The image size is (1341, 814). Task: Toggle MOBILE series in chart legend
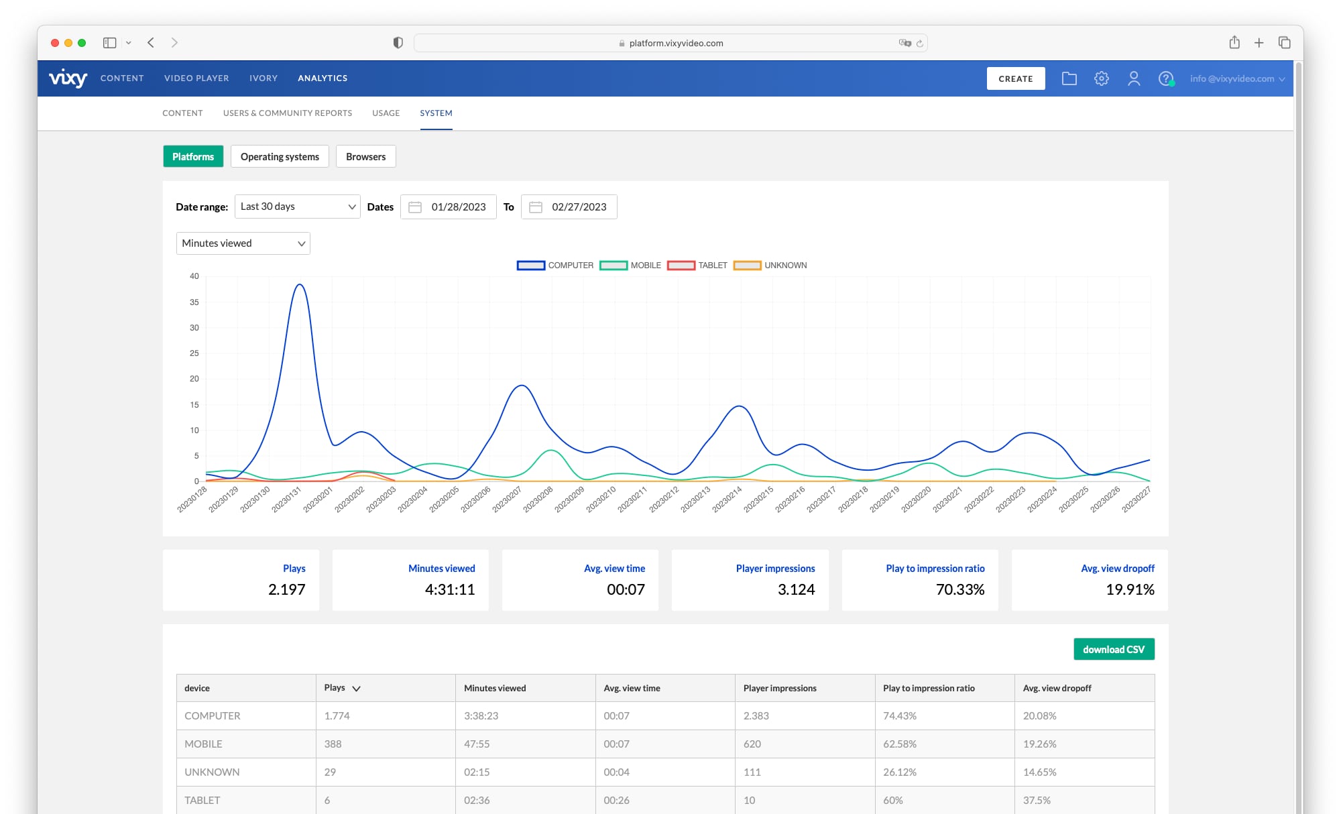630,266
